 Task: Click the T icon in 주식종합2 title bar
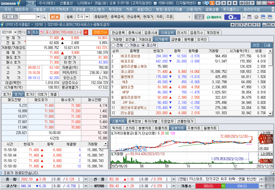241,25
